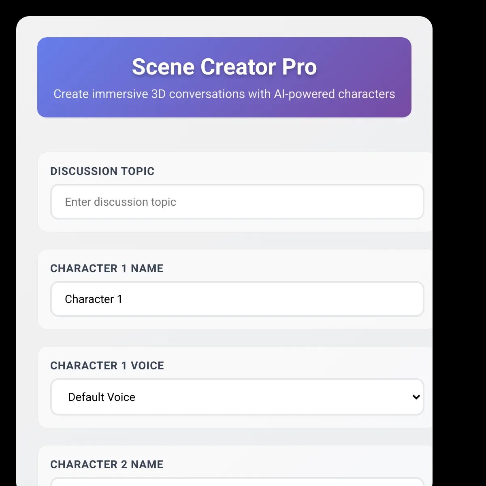Screen dimensions: 486x486
Task: Click the "Enter discussion topic" placeholder text
Action: tap(121, 202)
